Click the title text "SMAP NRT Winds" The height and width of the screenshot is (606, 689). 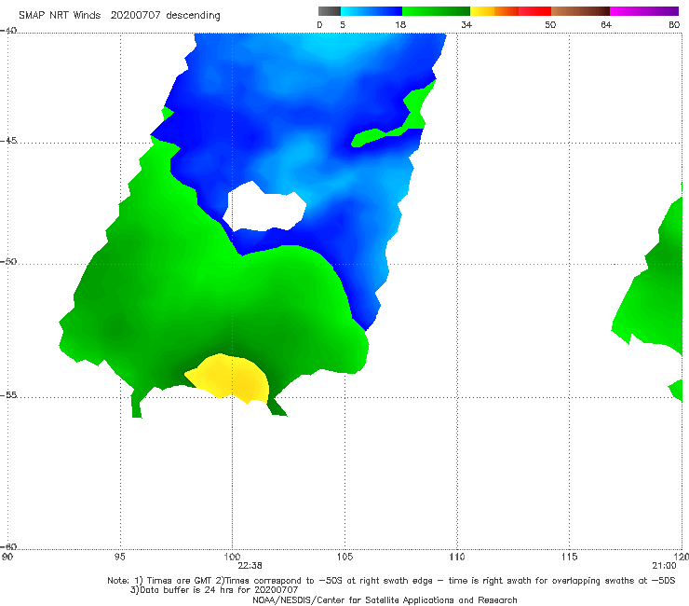pos(60,15)
